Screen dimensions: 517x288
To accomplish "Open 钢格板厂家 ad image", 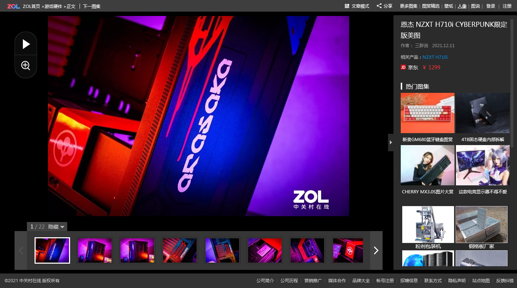I will (481, 225).
